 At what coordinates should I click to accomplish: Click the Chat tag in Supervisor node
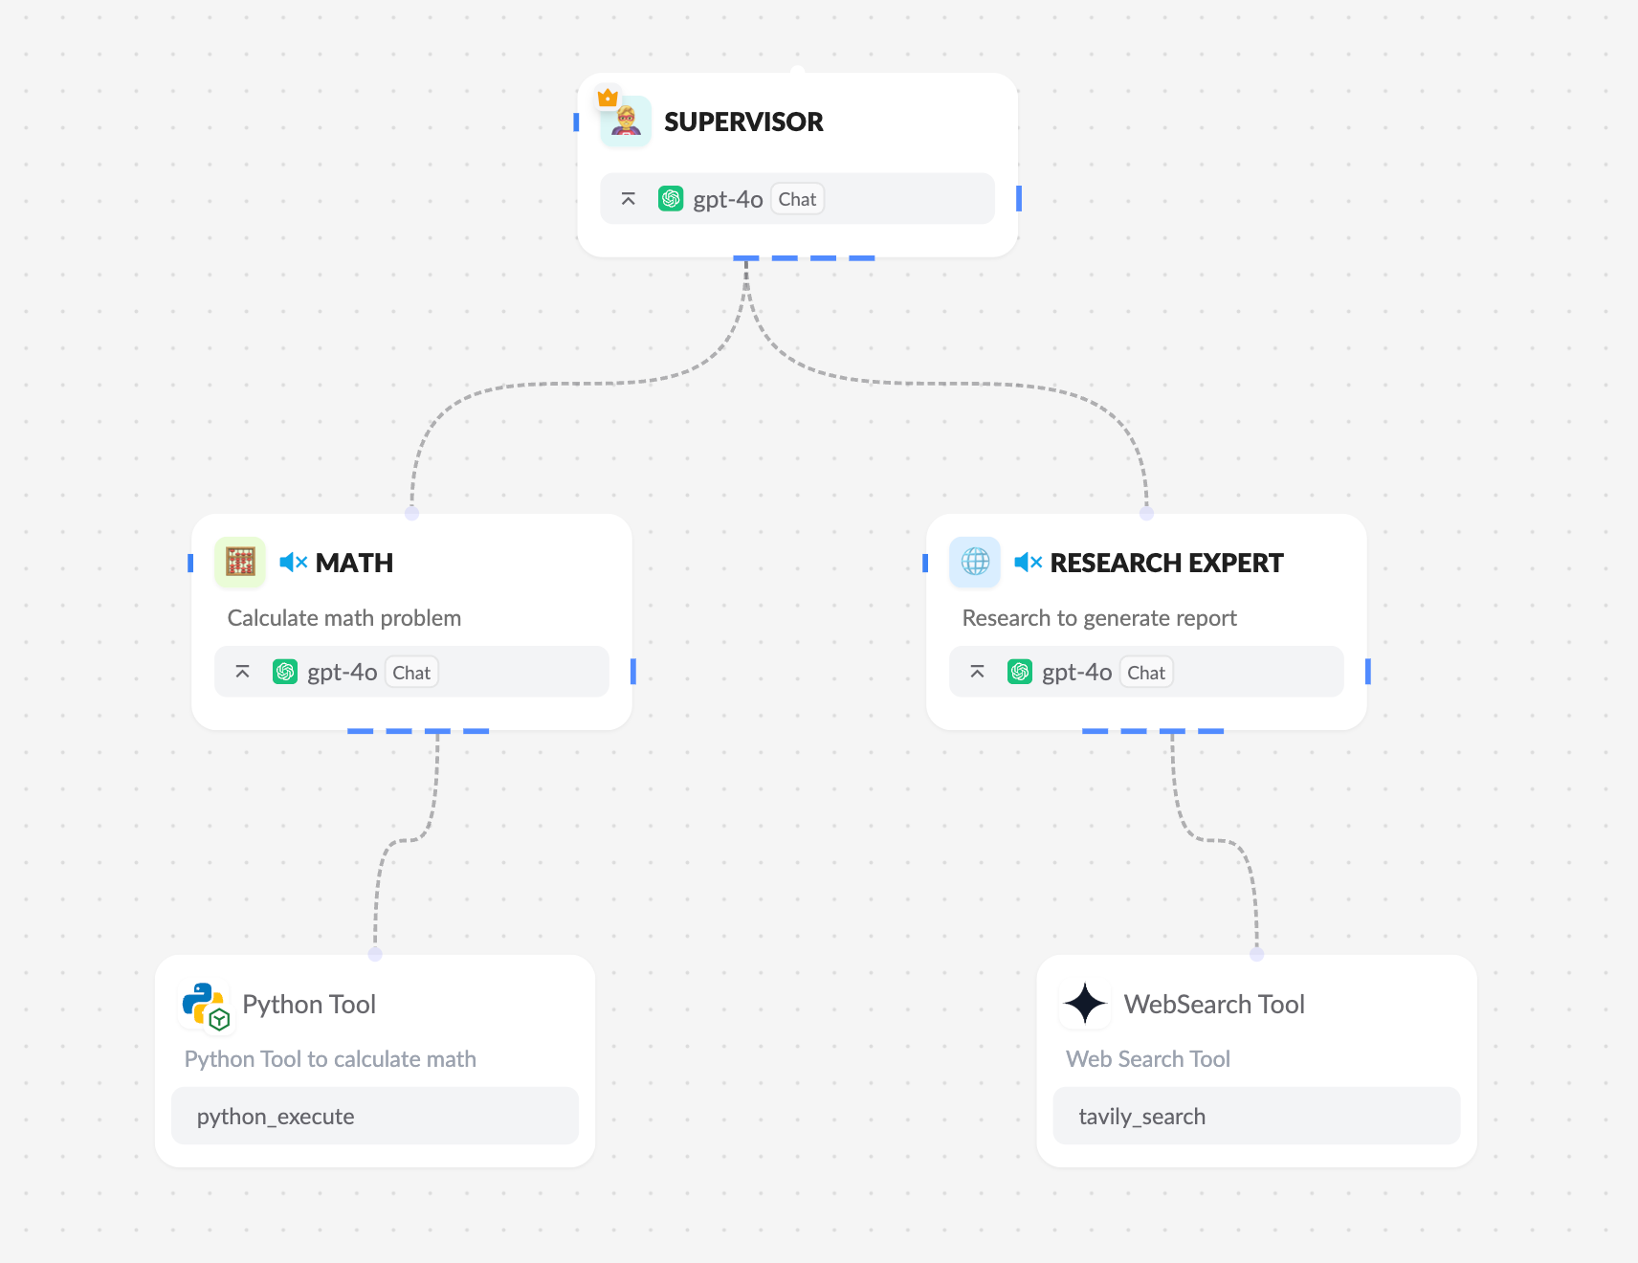coord(797,199)
